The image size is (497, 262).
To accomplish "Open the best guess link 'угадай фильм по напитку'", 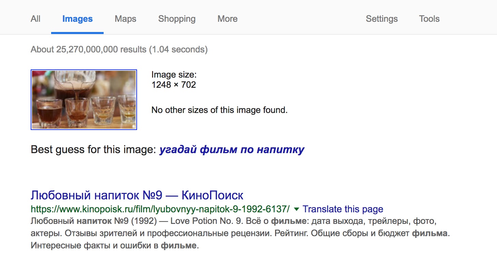I will point(232,149).
